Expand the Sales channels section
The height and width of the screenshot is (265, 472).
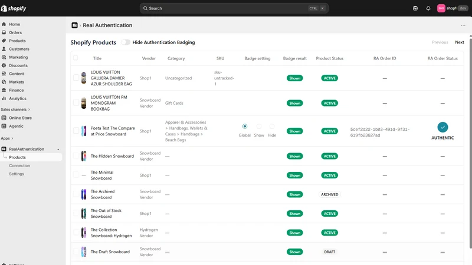(x=15, y=110)
